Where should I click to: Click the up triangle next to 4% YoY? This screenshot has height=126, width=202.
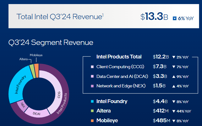click(174, 86)
